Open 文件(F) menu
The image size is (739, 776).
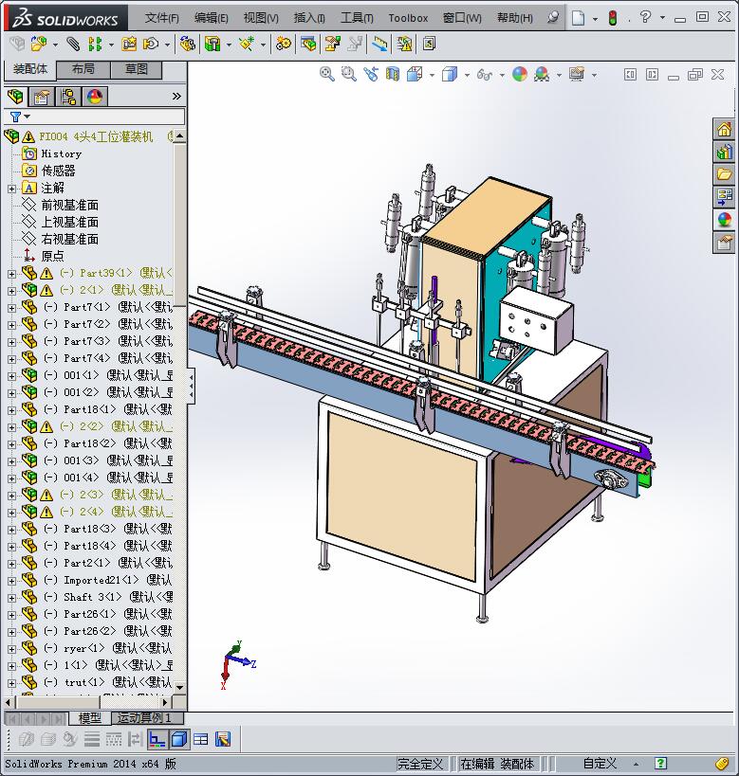161,18
